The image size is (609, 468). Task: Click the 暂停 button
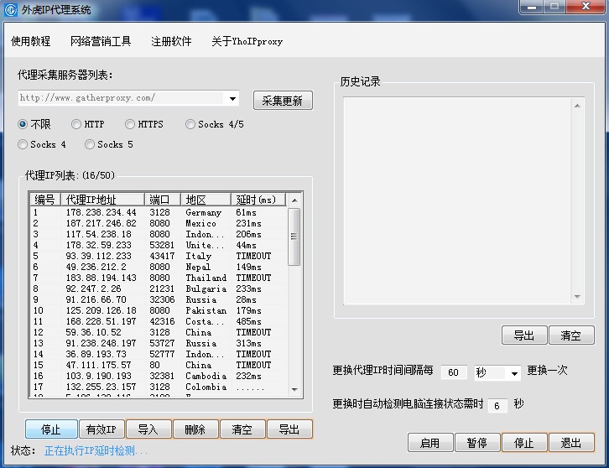pos(477,443)
